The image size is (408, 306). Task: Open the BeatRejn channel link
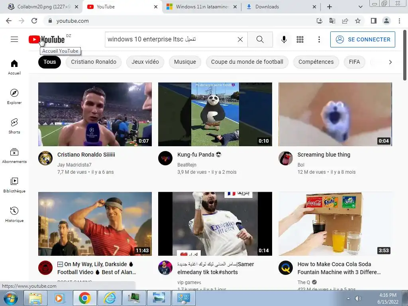(x=187, y=165)
